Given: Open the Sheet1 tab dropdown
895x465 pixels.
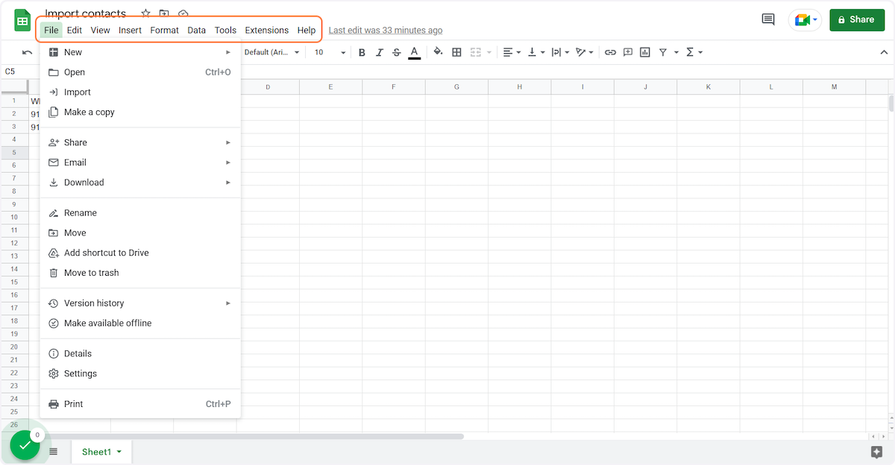Looking at the screenshot, I should click(119, 452).
